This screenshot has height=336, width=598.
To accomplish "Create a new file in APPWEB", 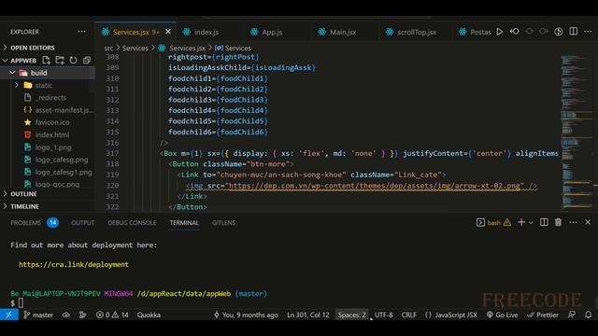I will (x=46, y=60).
